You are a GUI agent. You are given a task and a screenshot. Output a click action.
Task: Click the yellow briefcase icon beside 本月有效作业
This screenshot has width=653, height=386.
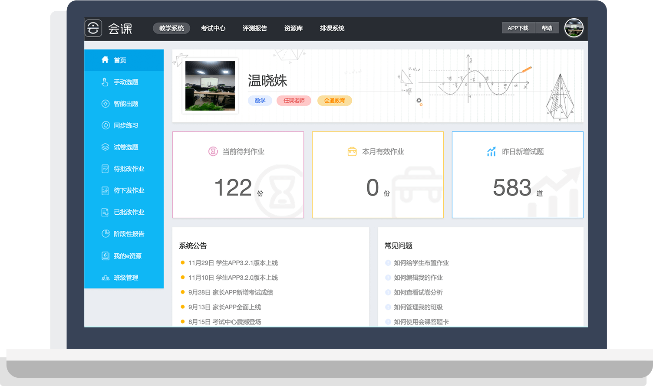click(x=352, y=151)
